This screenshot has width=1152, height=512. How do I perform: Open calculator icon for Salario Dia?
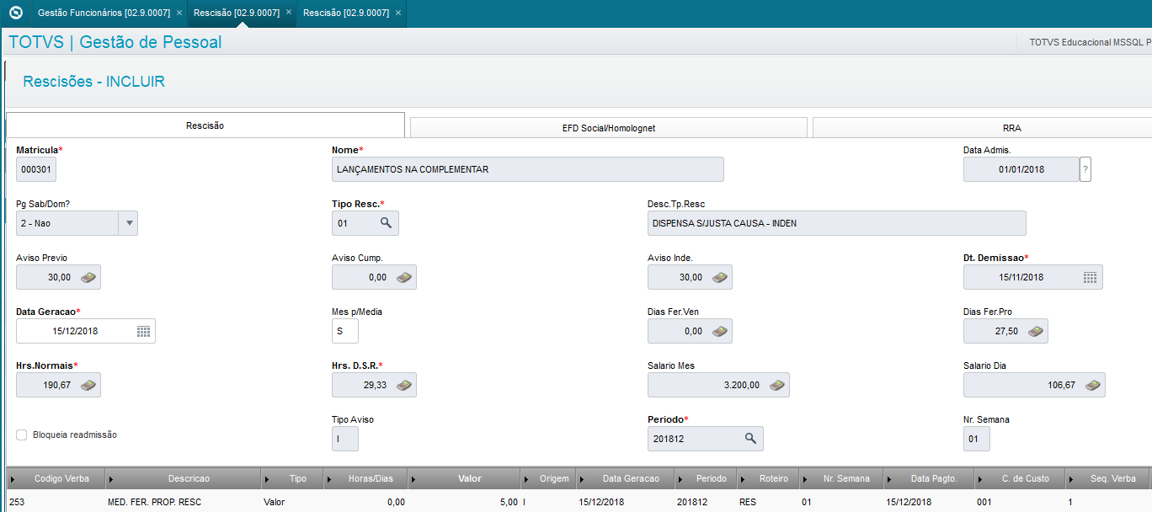(1093, 385)
